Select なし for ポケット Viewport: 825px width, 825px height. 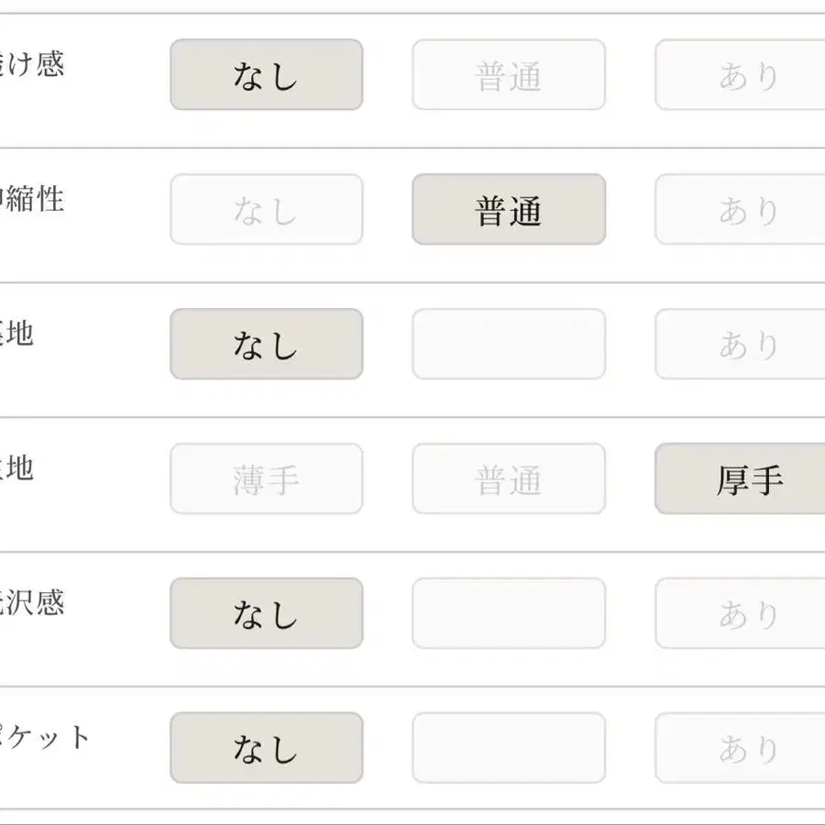[x=266, y=749]
